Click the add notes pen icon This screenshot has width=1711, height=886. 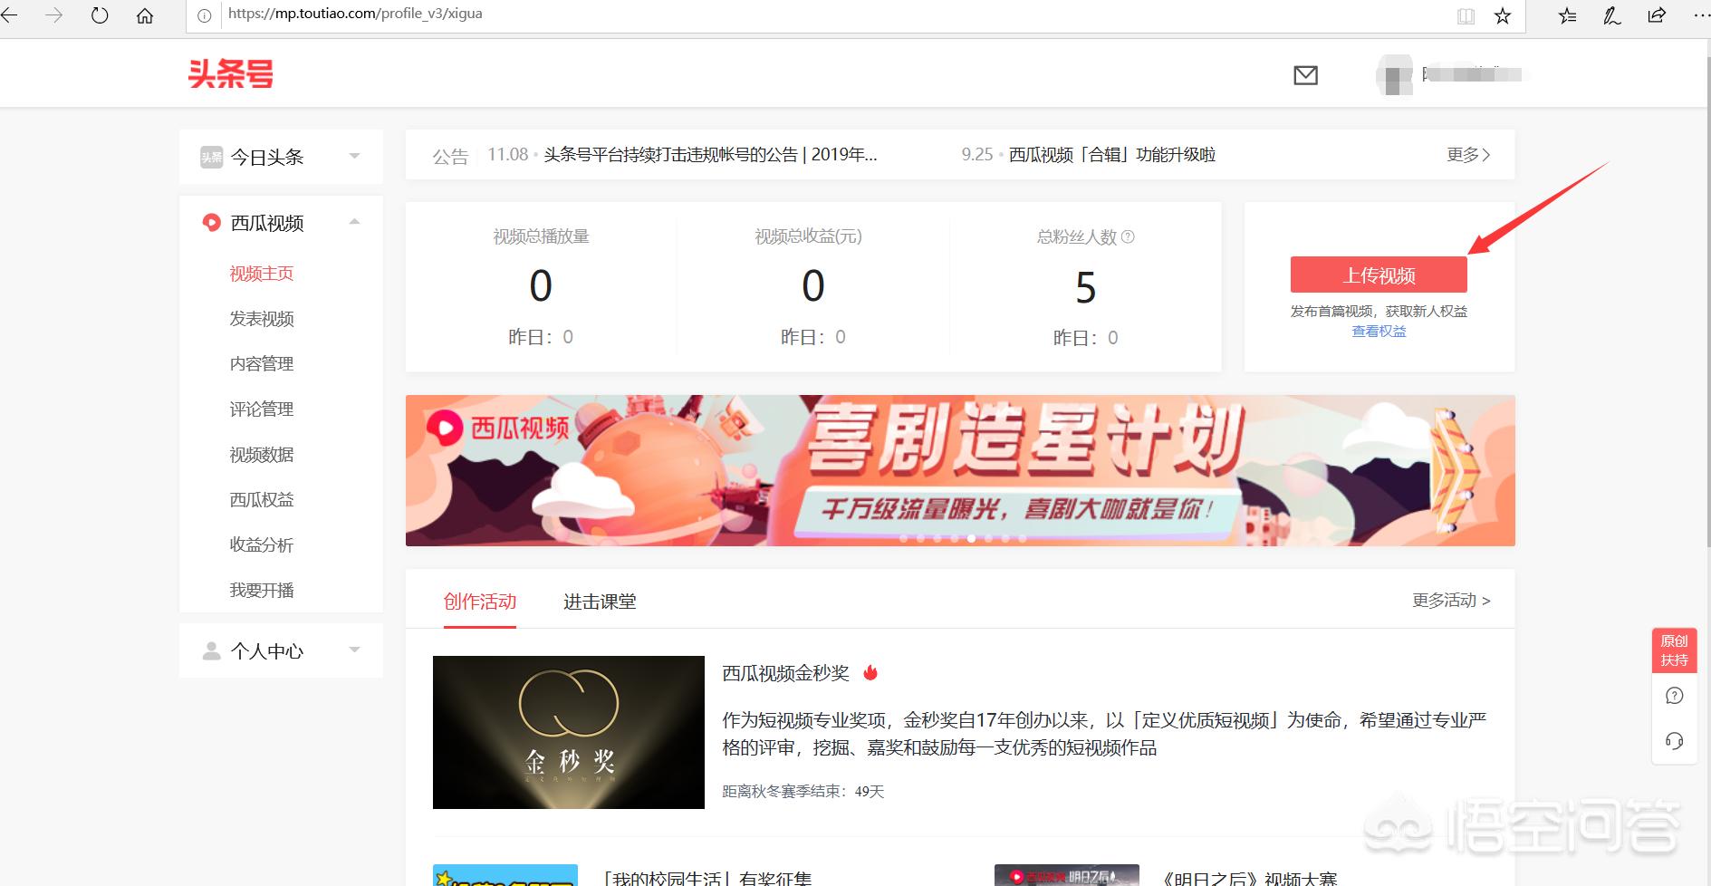point(1611,15)
